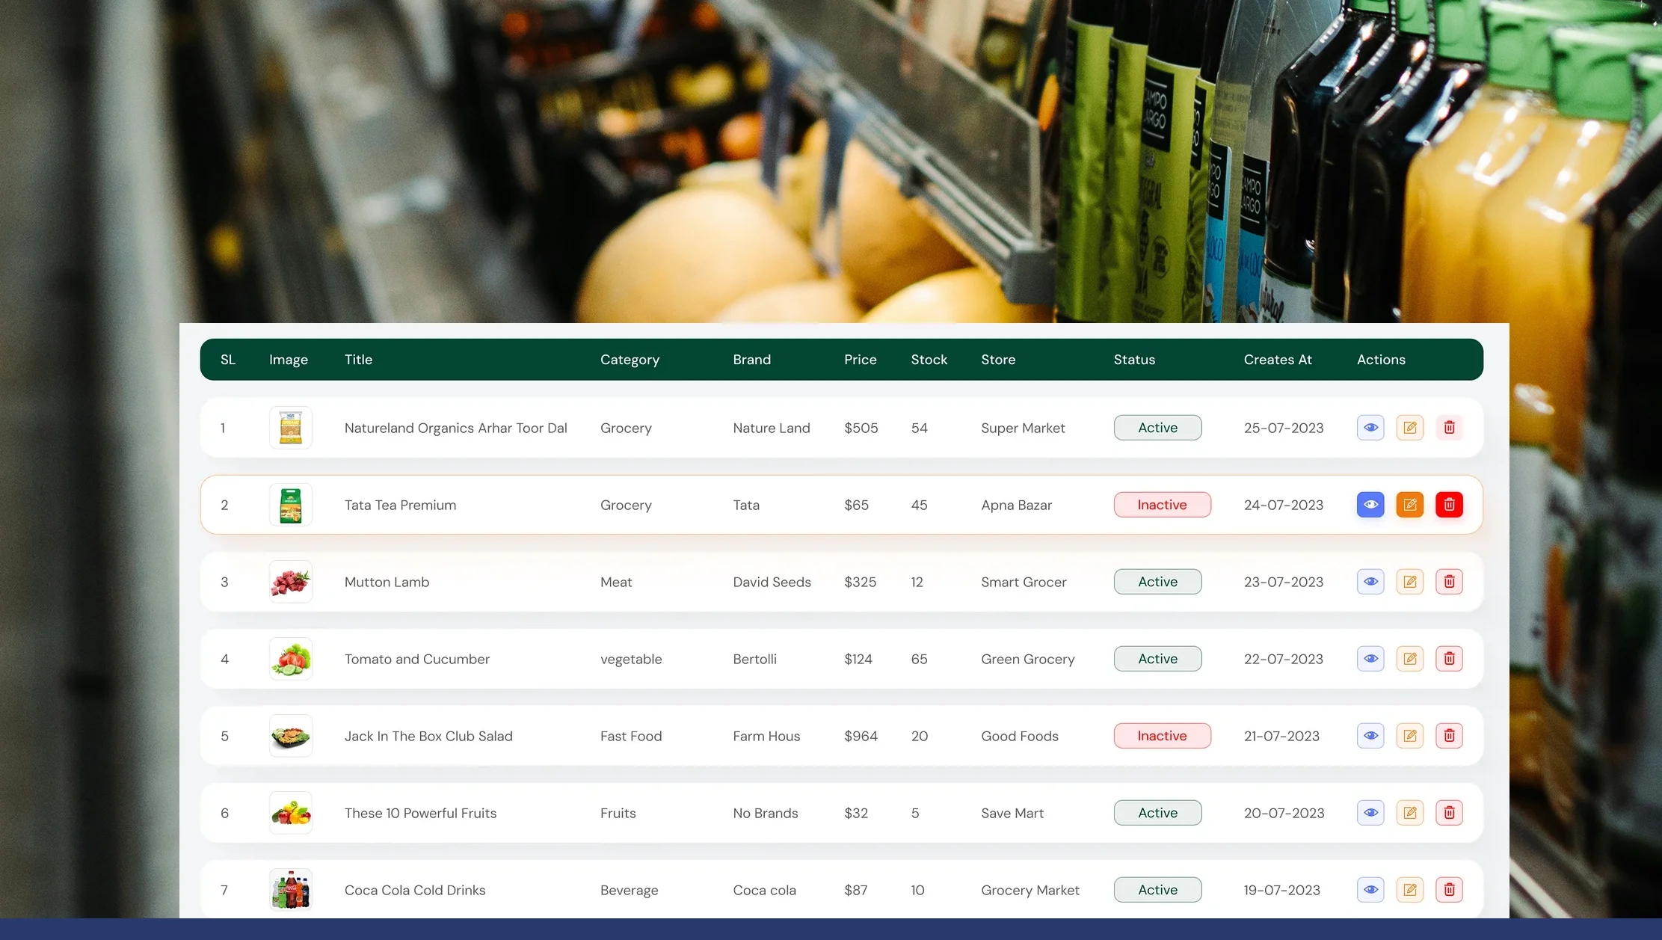The height and width of the screenshot is (940, 1662).
Task: Delete the Coca Cola Cold Drinks product
Action: point(1448,889)
